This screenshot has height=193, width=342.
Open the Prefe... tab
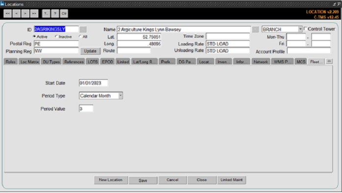pos(167,62)
